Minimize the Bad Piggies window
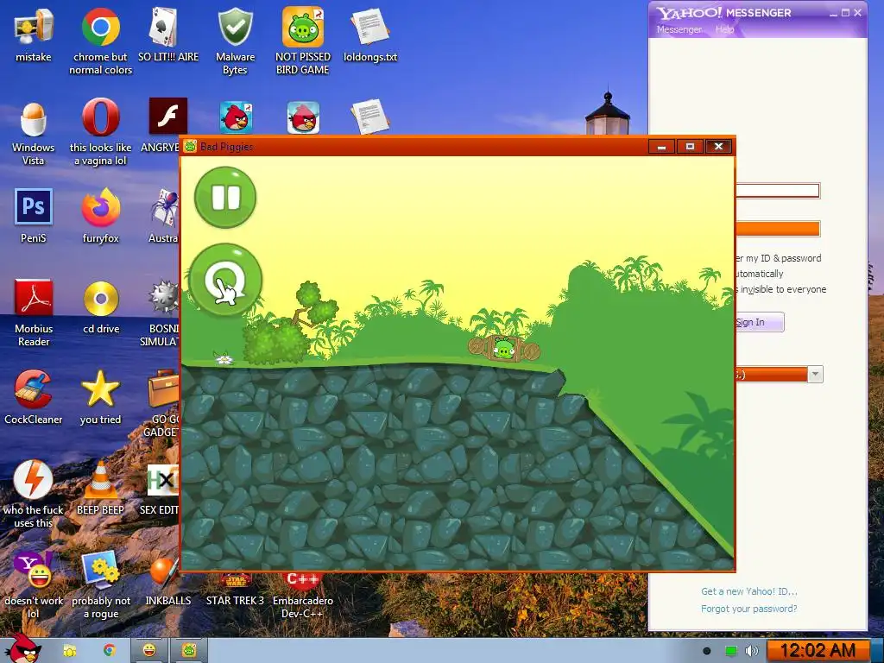The height and width of the screenshot is (663, 884). [662, 147]
